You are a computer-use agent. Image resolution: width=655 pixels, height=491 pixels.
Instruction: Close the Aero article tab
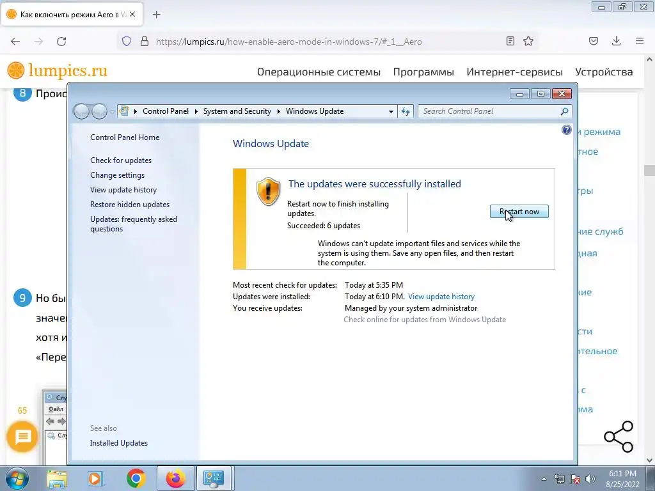(x=132, y=14)
